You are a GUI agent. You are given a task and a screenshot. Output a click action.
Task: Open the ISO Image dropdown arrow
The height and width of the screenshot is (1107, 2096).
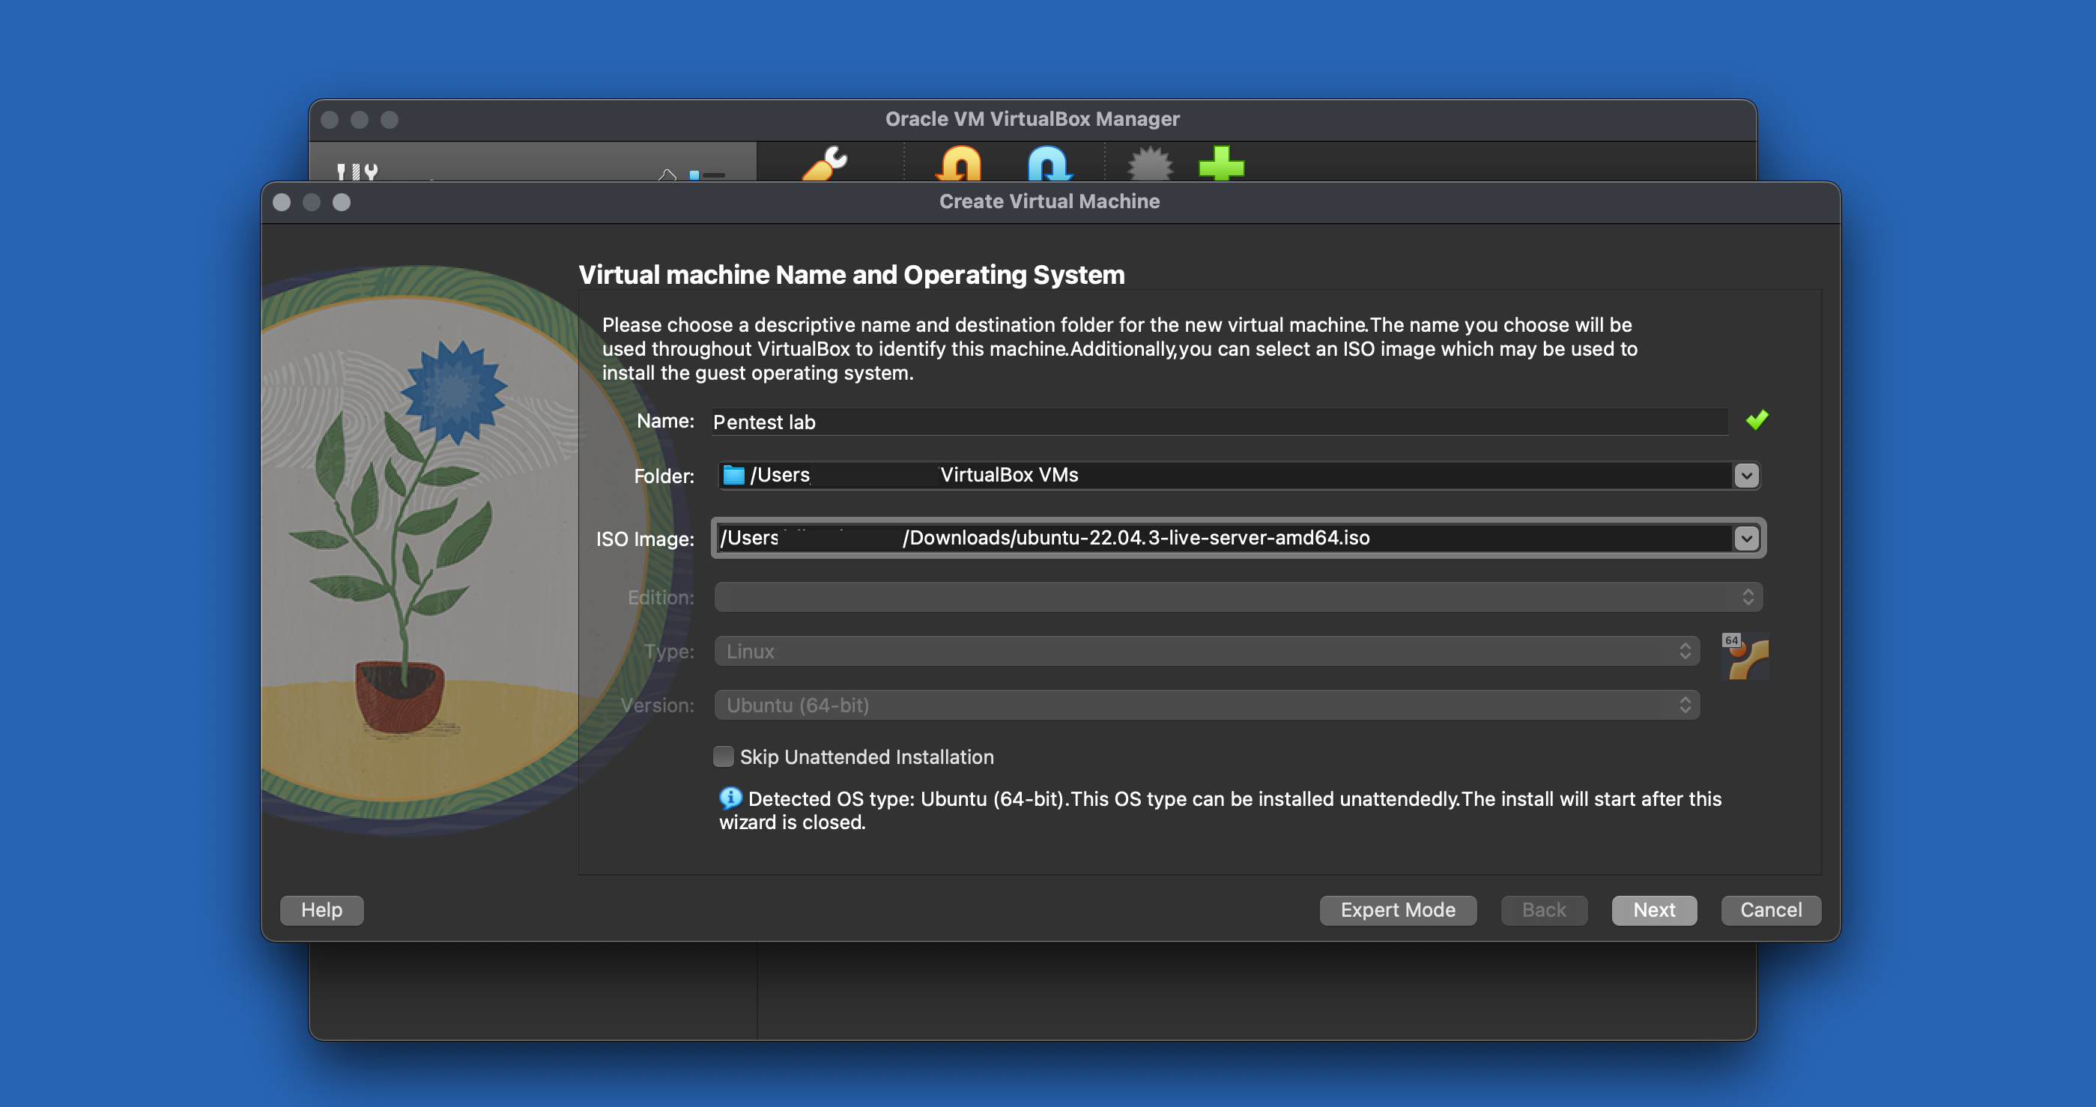coord(1746,539)
